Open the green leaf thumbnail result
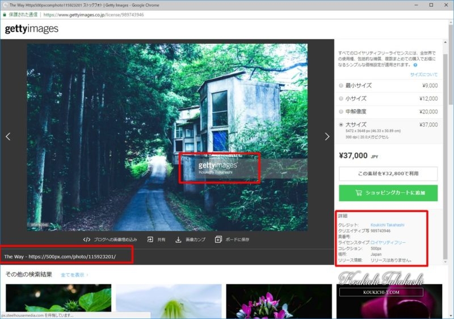Image resolution: width=454 pixels, height=319 pixels. pyautogui.click(x=58, y=301)
